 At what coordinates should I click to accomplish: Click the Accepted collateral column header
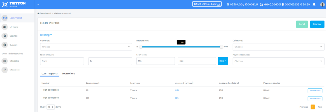[x=229, y=83]
